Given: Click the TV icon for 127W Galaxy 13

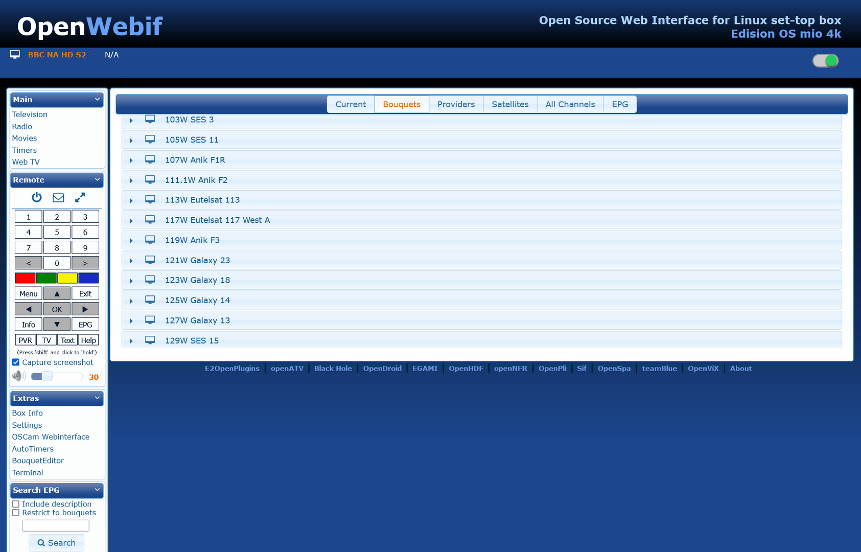Looking at the screenshot, I should [x=150, y=320].
